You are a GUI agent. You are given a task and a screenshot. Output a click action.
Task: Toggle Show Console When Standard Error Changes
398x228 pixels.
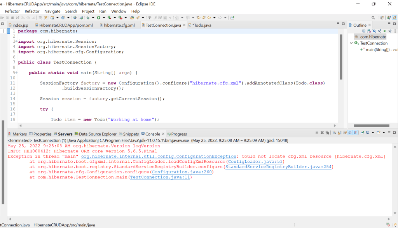(x=355, y=133)
